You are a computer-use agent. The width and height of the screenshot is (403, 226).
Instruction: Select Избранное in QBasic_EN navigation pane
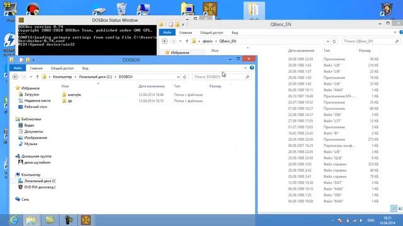click(x=179, y=53)
